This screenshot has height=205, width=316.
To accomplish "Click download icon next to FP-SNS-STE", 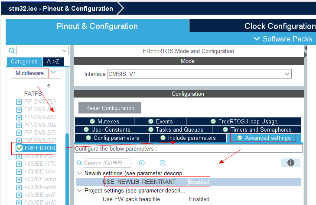I will [x=19, y=140].
